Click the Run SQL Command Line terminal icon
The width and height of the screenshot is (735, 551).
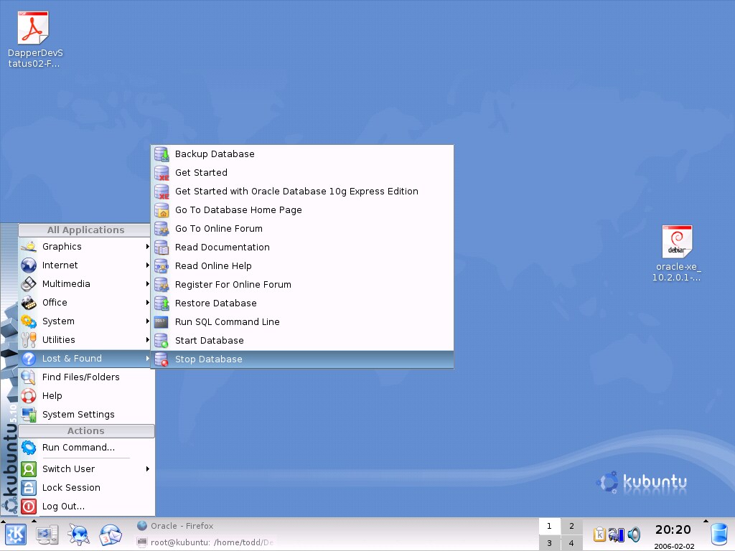pyautogui.click(x=161, y=322)
